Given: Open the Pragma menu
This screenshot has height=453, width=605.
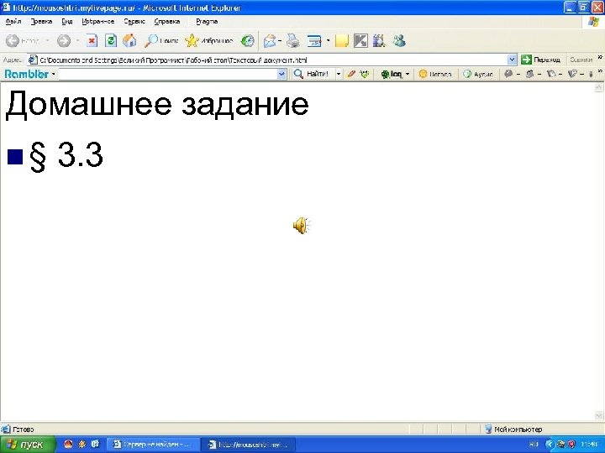Looking at the screenshot, I should [207, 22].
